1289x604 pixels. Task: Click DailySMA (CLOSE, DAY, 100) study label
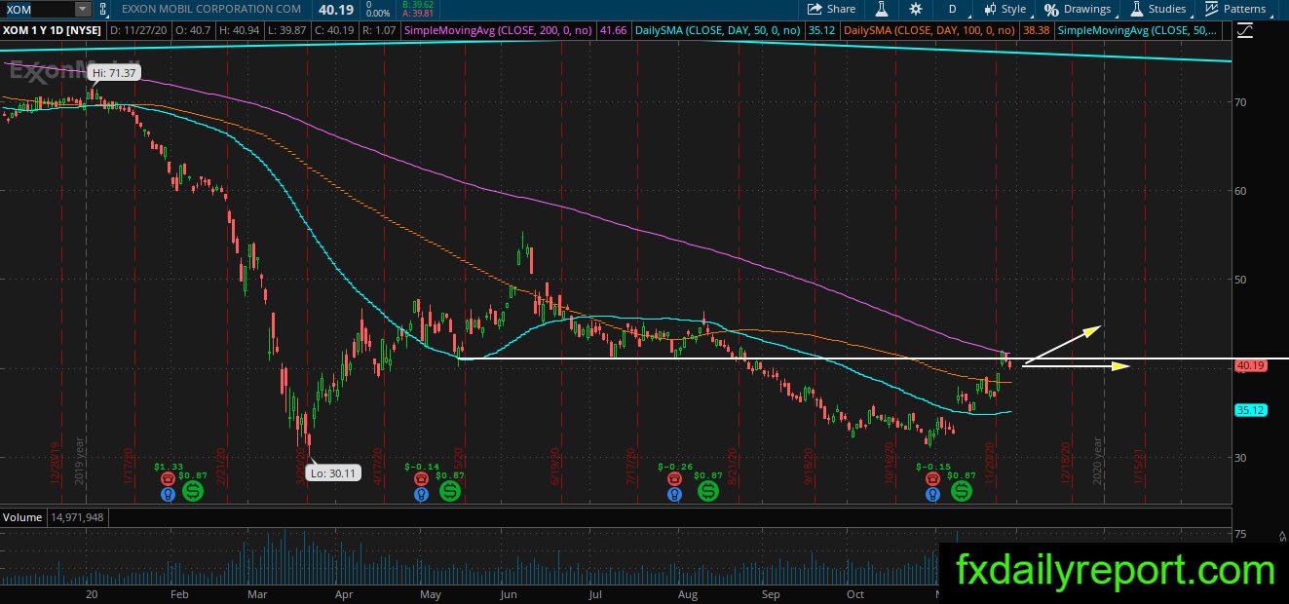click(x=930, y=30)
